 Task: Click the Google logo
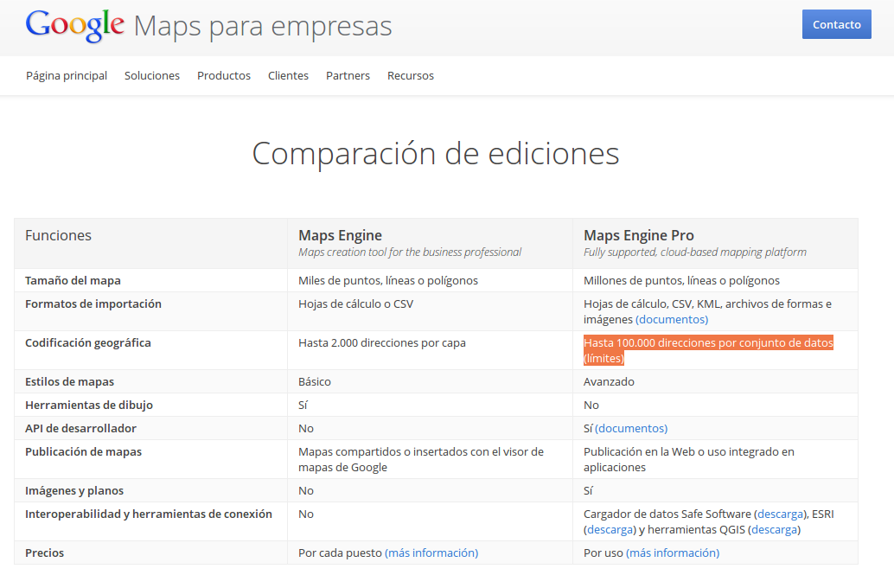74,26
